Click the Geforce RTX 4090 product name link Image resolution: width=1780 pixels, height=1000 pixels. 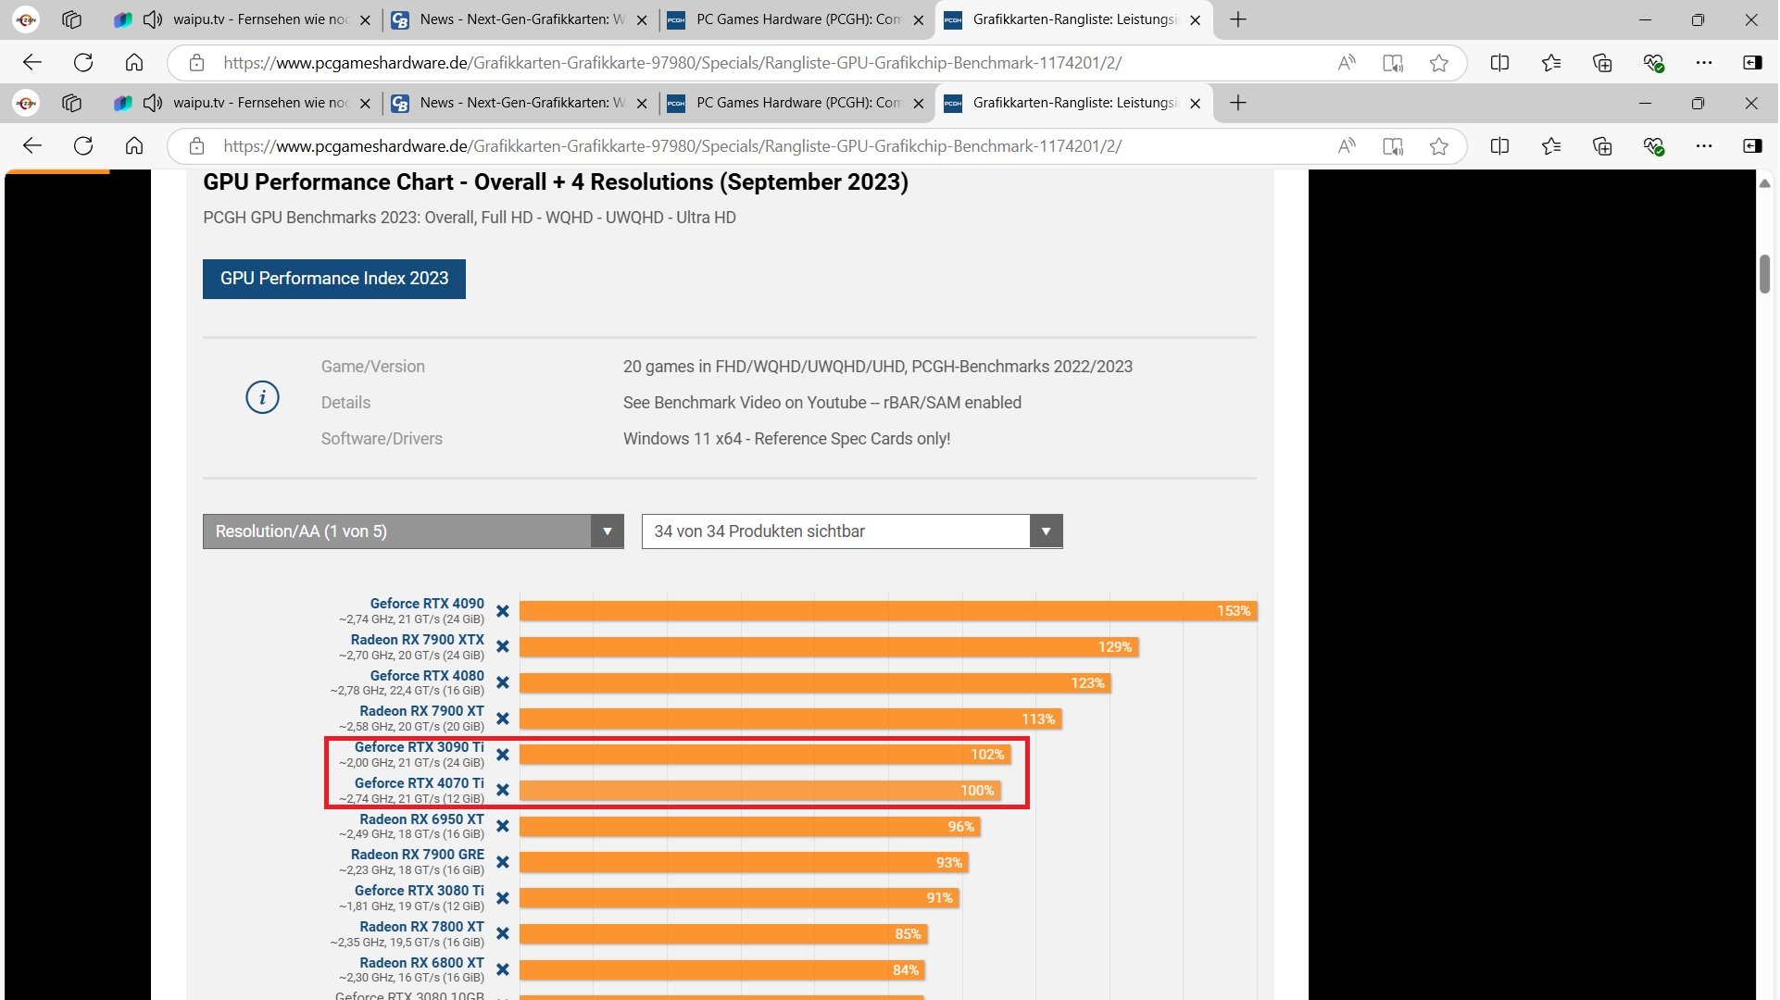pyautogui.click(x=427, y=604)
